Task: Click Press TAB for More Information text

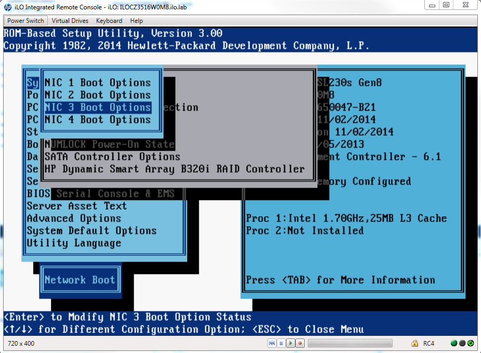Action: pyautogui.click(x=341, y=280)
